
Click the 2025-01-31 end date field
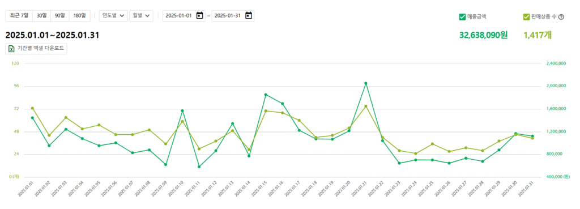coord(233,15)
